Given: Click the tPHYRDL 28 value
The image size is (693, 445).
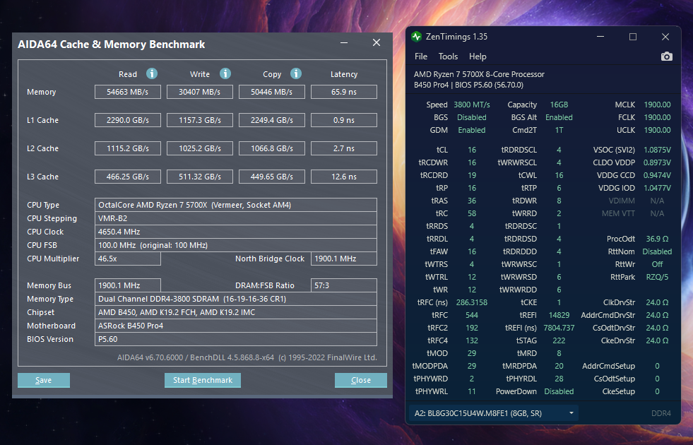Looking at the screenshot, I should tap(559, 379).
